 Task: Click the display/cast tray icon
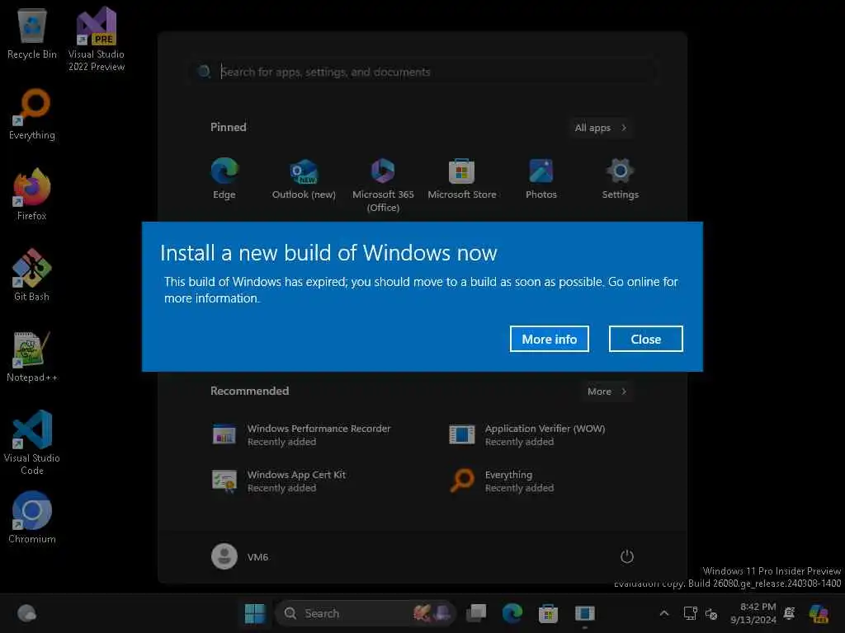click(x=691, y=613)
